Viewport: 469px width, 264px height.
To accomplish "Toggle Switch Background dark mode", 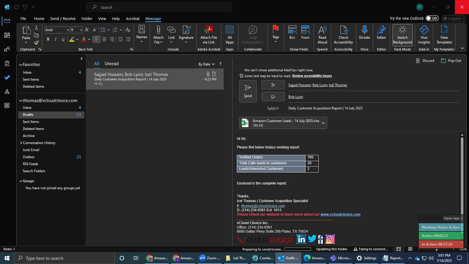I will 402,35.
